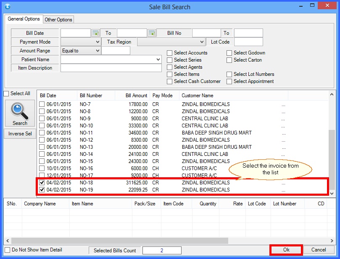The width and height of the screenshot is (340, 259).
Task: Click the ellipsis on NO-18 row
Action: point(283,183)
